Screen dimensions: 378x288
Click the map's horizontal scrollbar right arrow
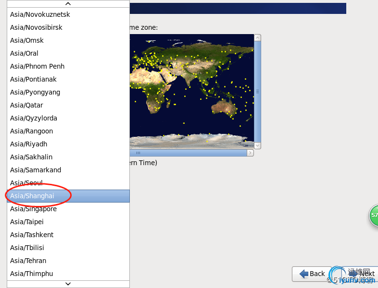(250, 153)
